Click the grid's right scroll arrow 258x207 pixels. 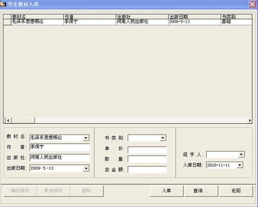click(250, 120)
